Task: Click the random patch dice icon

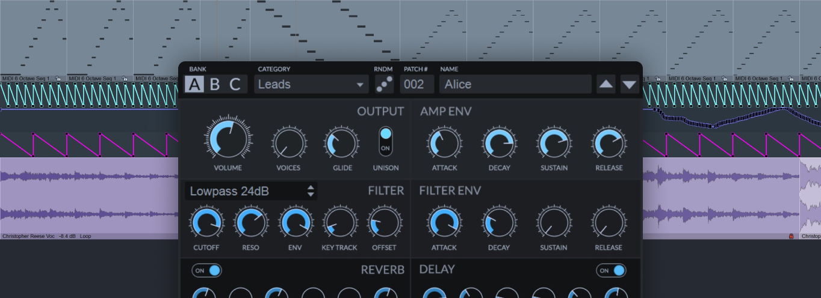Action: pos(384,84)
